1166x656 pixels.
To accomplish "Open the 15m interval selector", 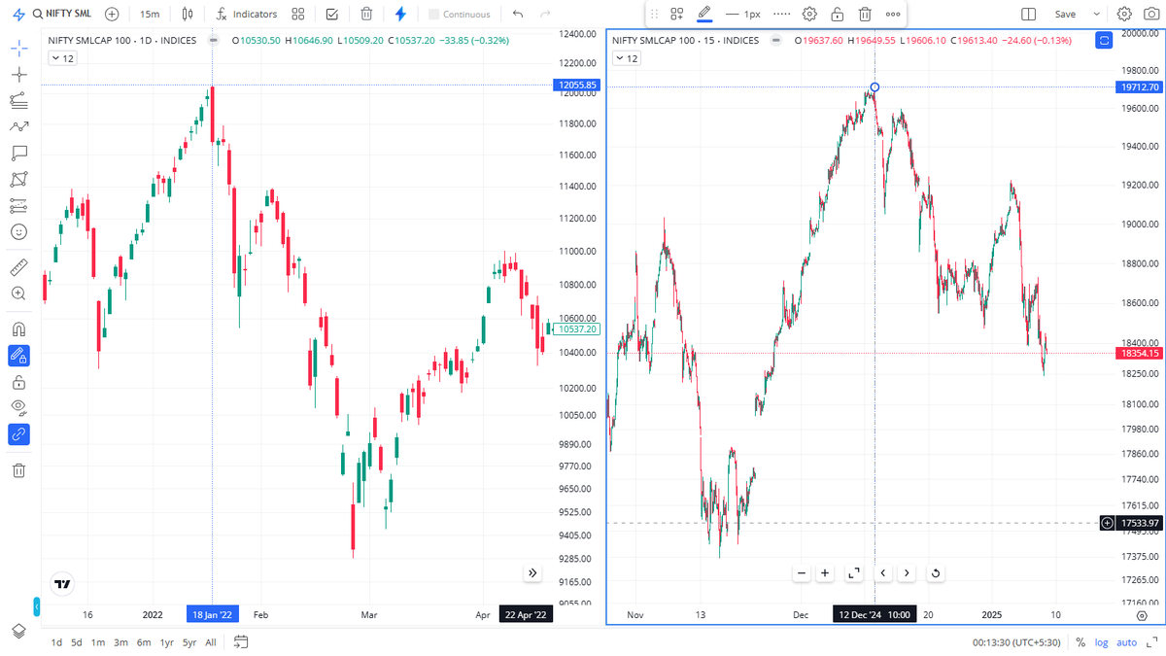I will [150, 15].
